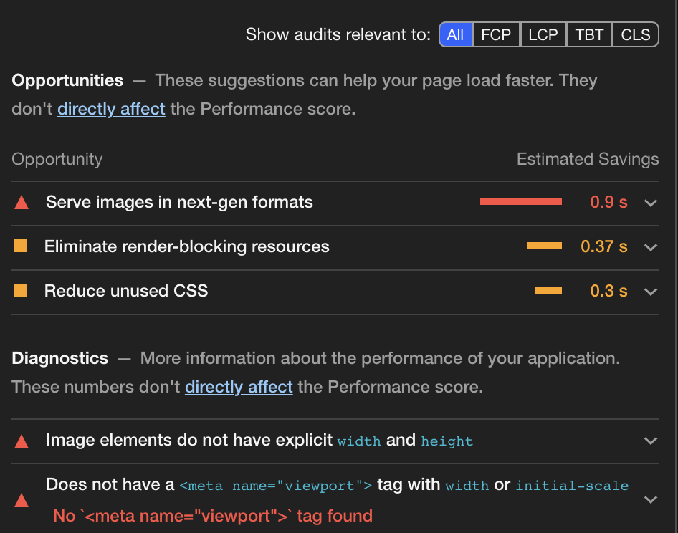Viewport: 678px width, 533px height.
Task: Click orange square icon beside Reduce unused CSS
Action: [21, 291]
